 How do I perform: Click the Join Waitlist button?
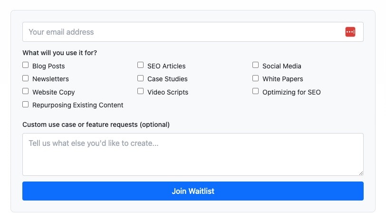pos(193,191)
